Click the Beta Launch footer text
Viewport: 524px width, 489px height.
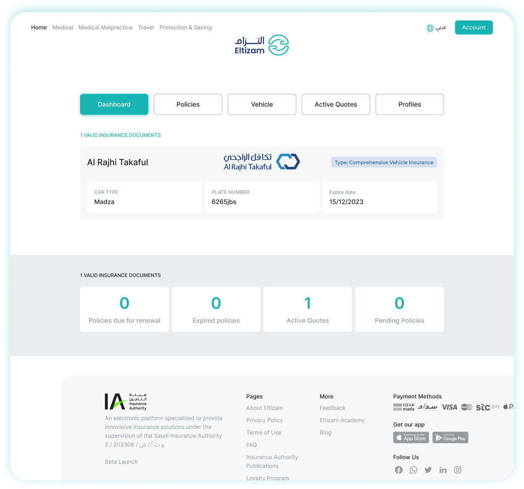click(121, 462)
